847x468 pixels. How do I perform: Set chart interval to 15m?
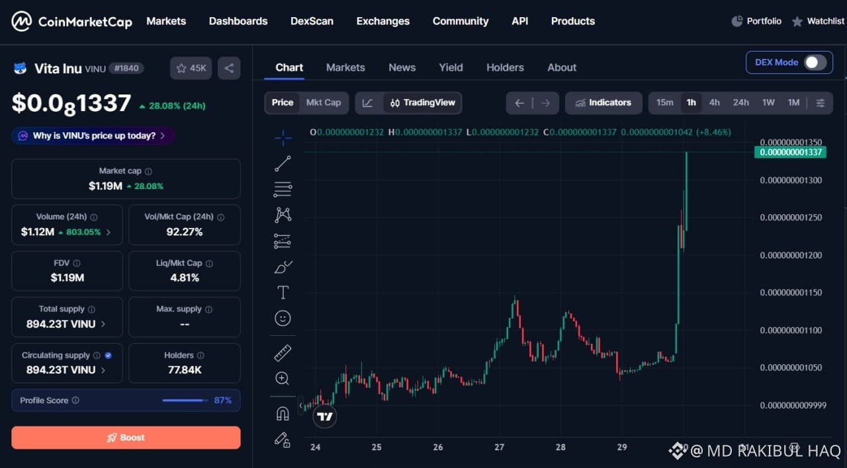665,102
